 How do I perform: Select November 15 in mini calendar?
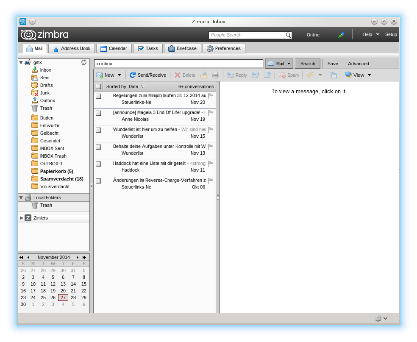(x=83, y=284)
